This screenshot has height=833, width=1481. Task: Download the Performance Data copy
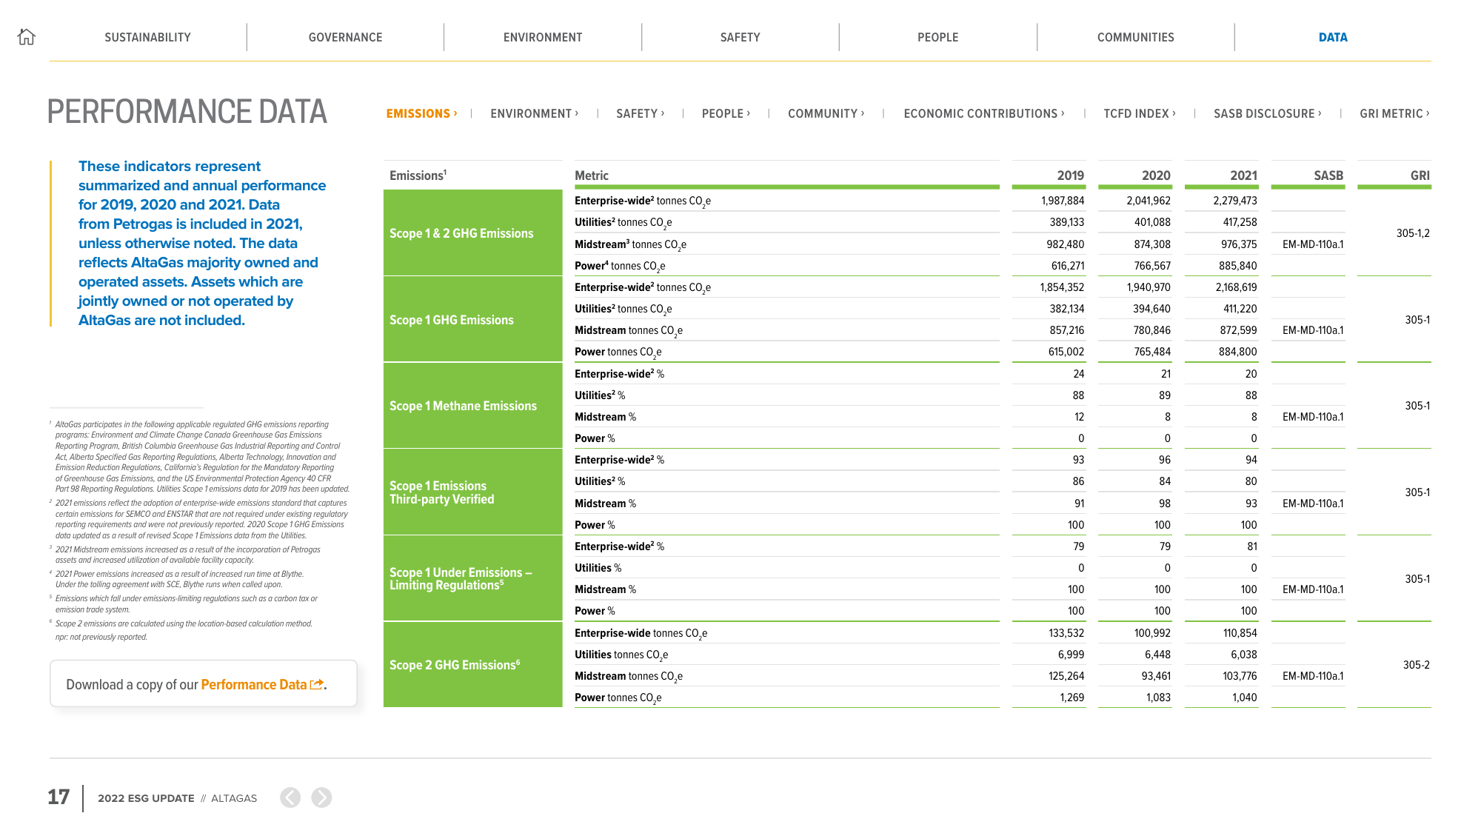click(254, 684)
